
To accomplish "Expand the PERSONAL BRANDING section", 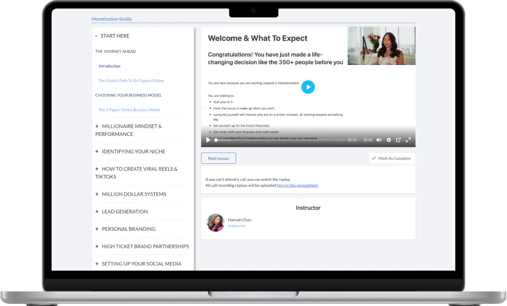I will 125,229.
